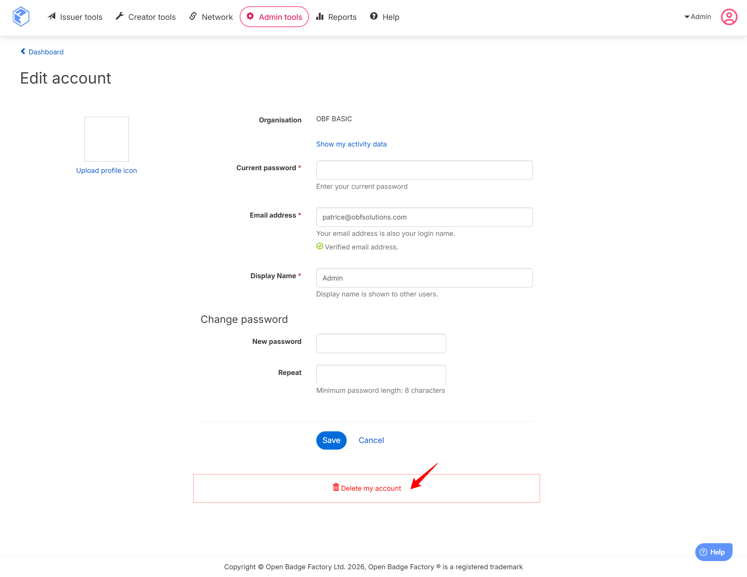The height and width of the screenshot is (577, 747).
Task: Click Show my activity data link
Action: pyautogui.click(x=351, y=144)
